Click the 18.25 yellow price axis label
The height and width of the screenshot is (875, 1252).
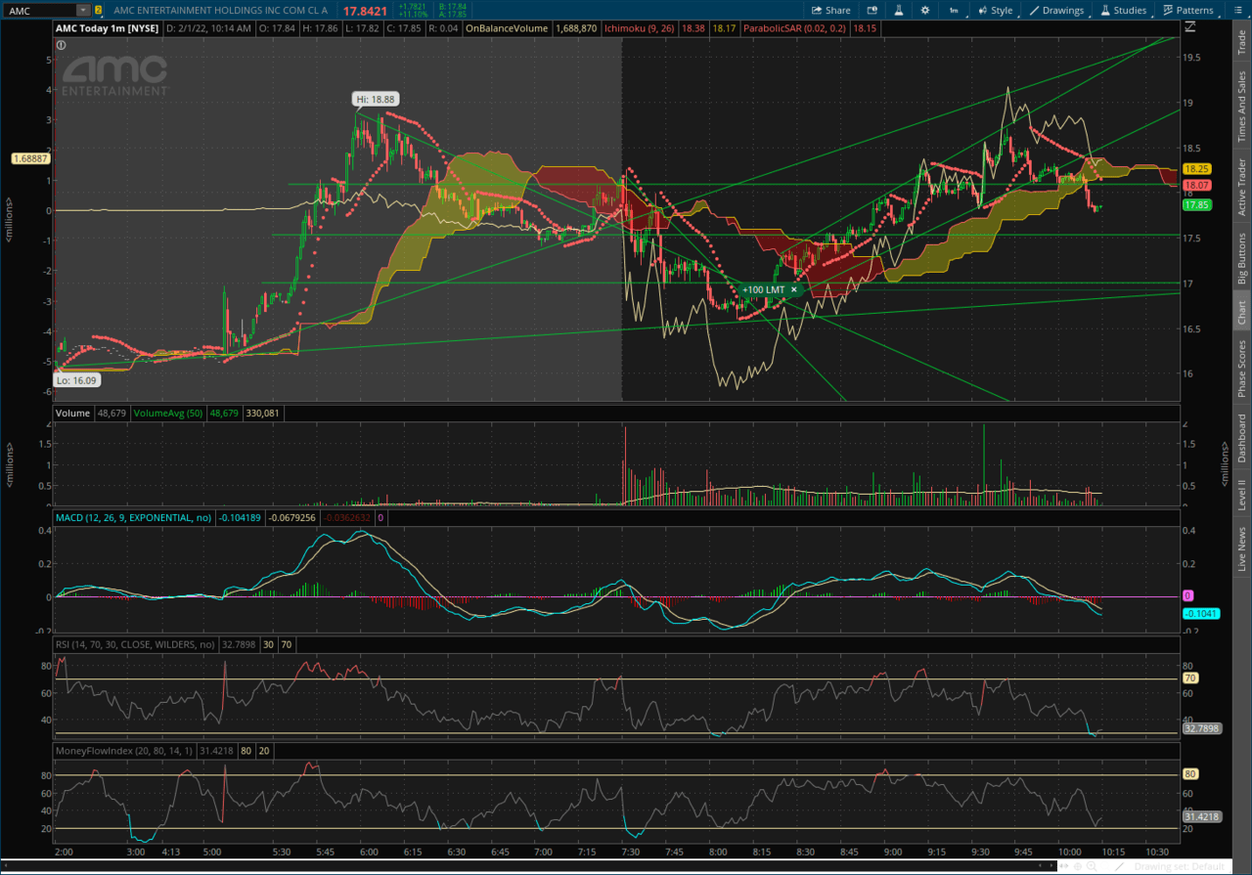1197,168
